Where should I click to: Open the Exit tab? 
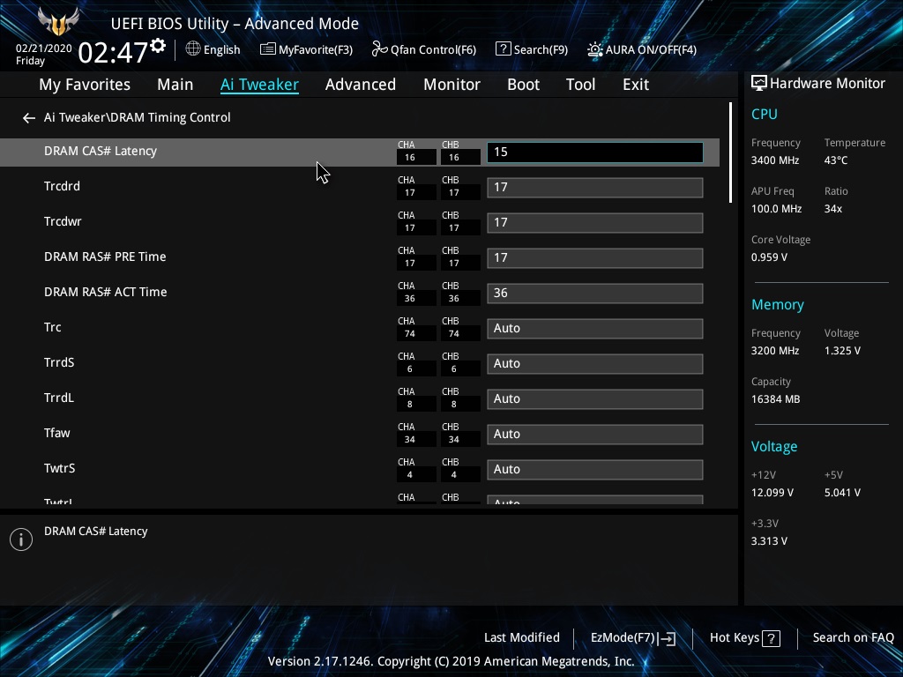tap(636, 85)
